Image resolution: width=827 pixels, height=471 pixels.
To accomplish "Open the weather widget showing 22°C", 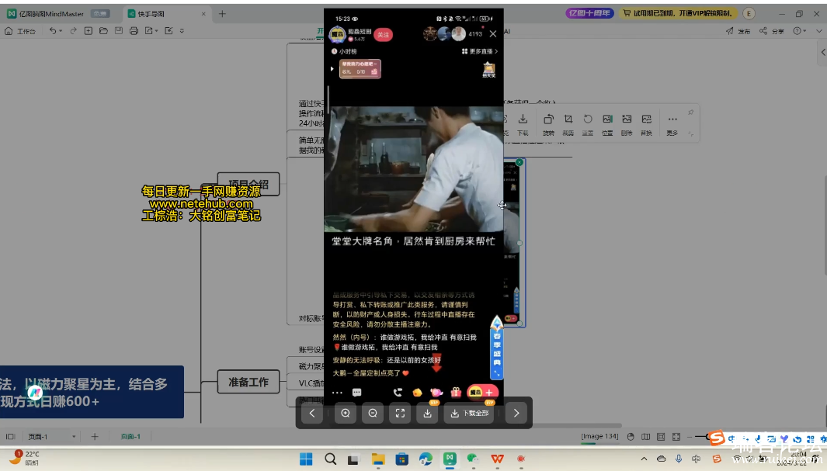I will pos(24,457).
